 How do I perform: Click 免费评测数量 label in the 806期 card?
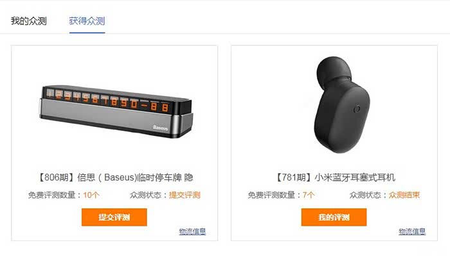pos(51,195)
